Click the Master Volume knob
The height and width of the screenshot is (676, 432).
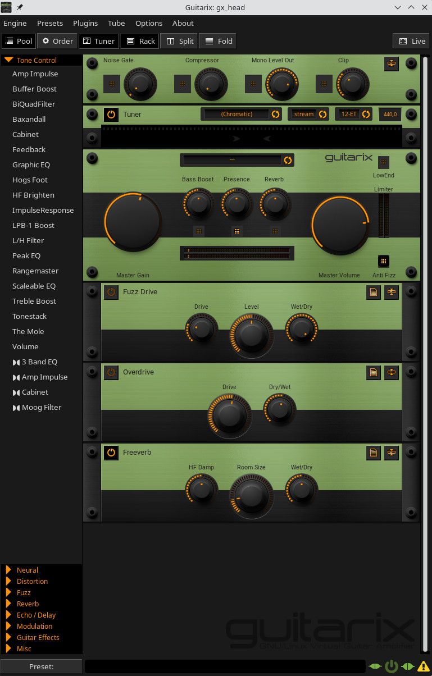click(x=341, y=224)
